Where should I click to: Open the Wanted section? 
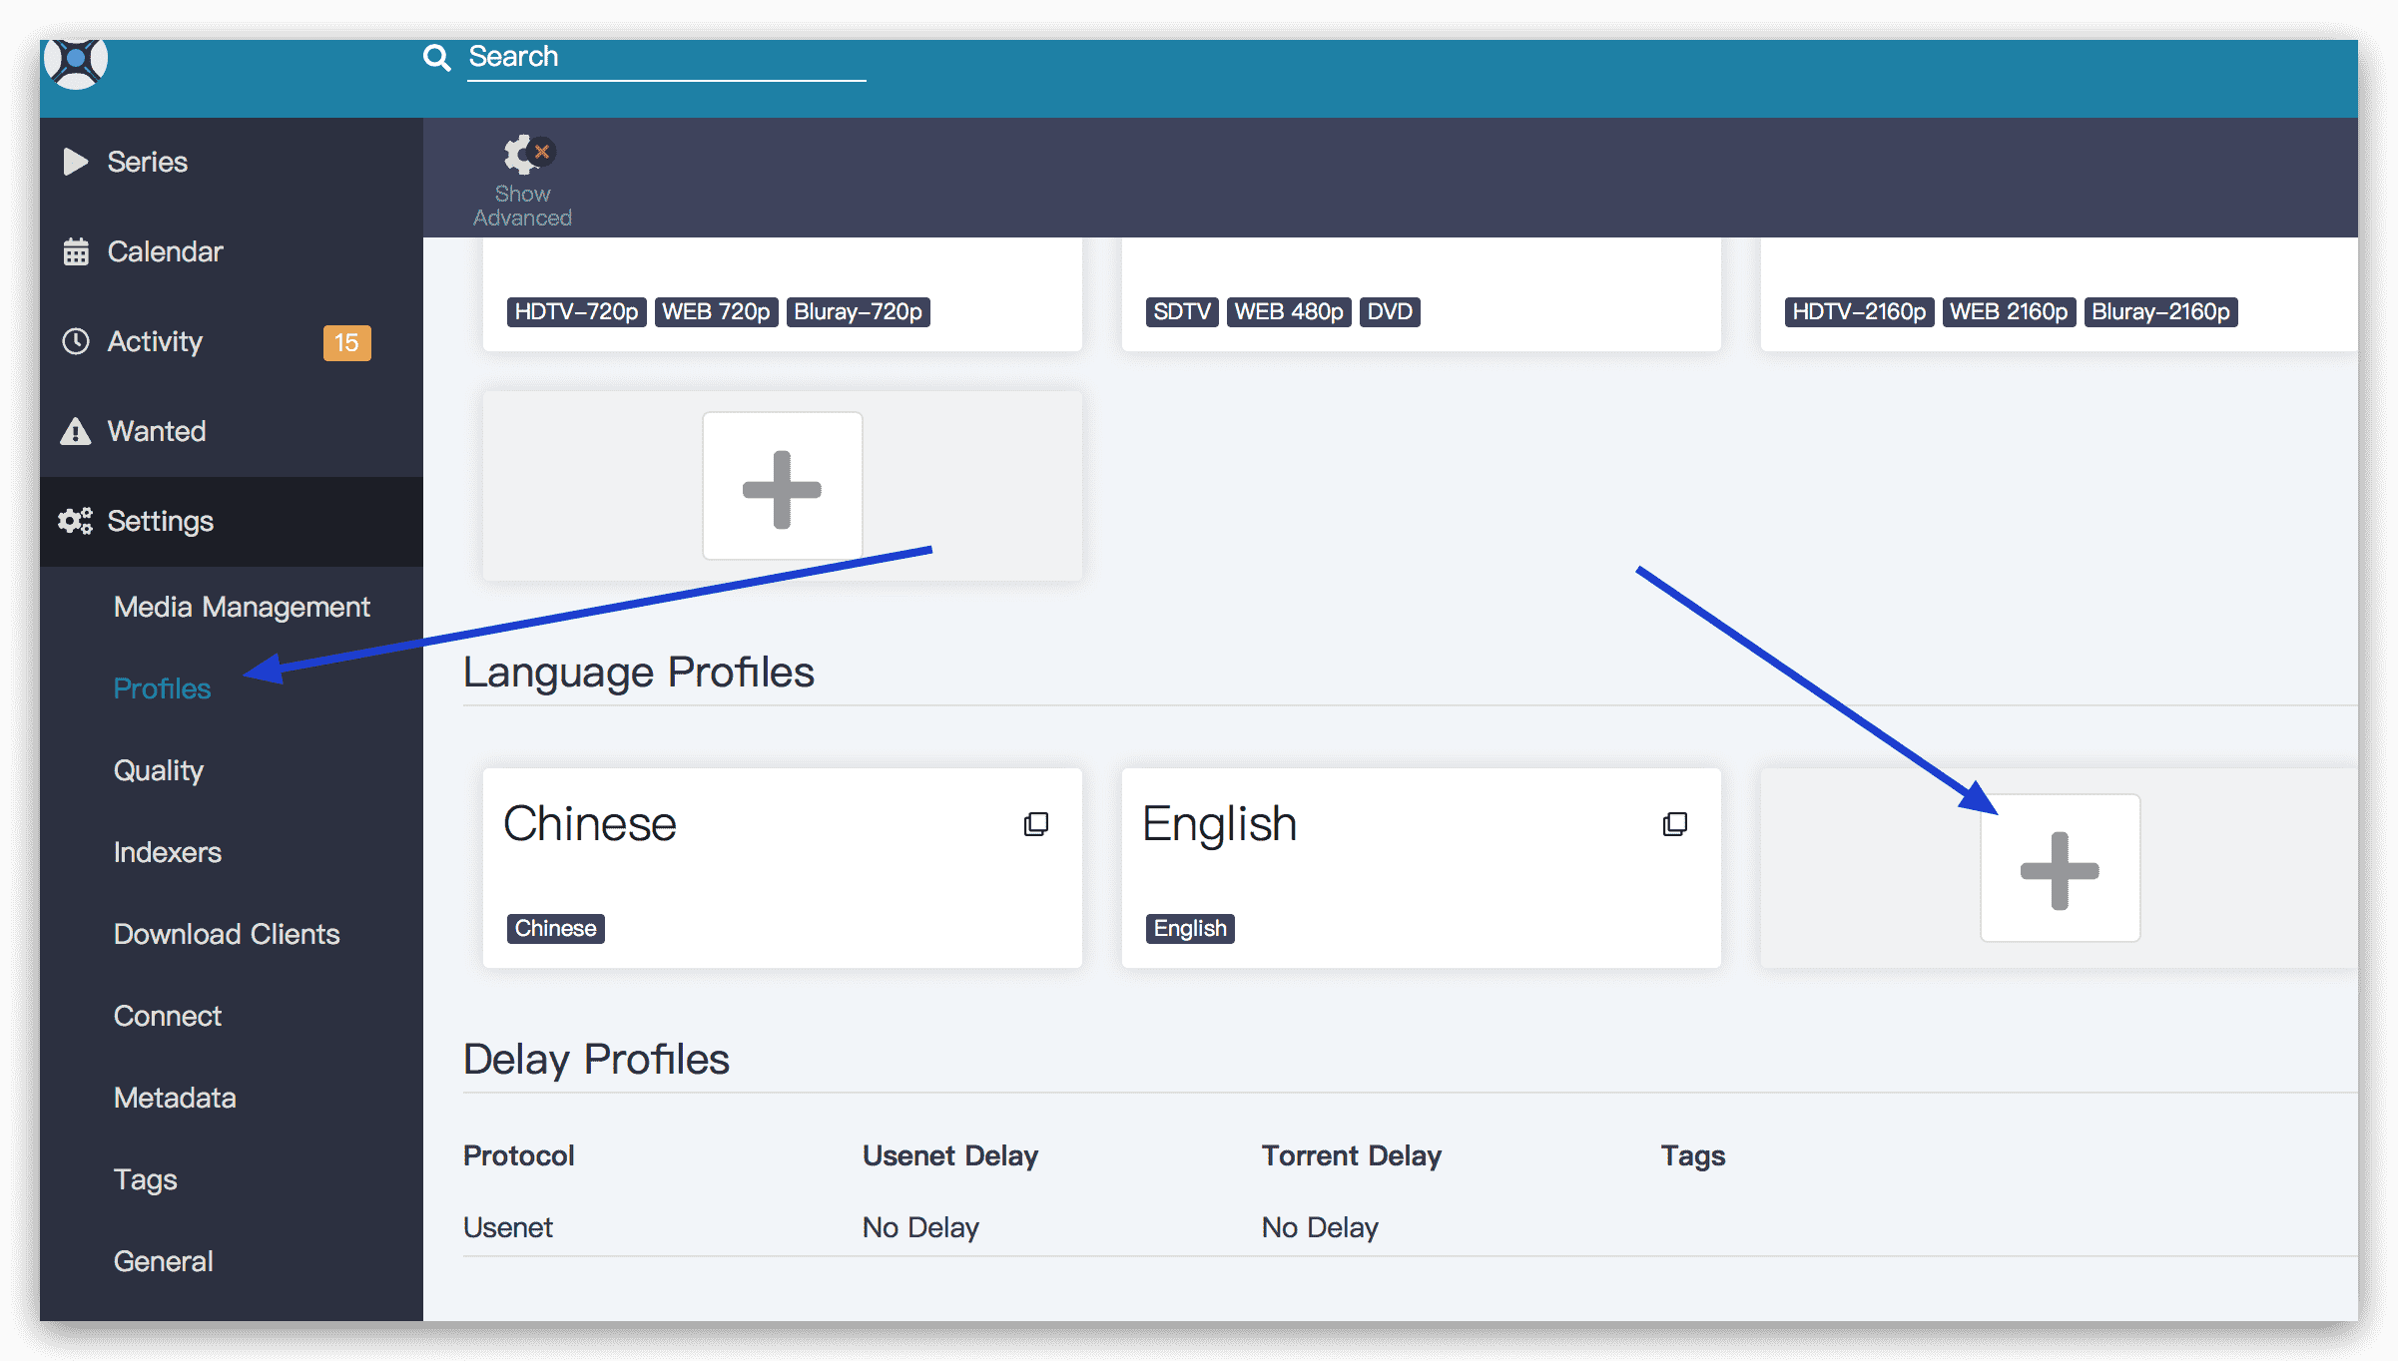coord(157,431)
